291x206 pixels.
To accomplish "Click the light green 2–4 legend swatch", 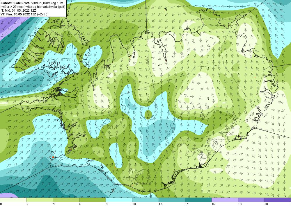I will pyautogui.click(x=40, y=200).
